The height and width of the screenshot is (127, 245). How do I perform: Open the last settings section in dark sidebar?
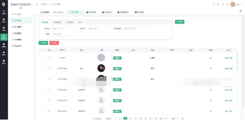click(x=4, y=62)
